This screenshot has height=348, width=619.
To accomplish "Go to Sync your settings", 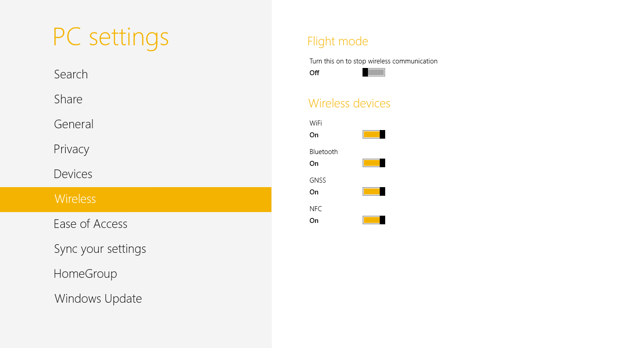I will 100,249.
